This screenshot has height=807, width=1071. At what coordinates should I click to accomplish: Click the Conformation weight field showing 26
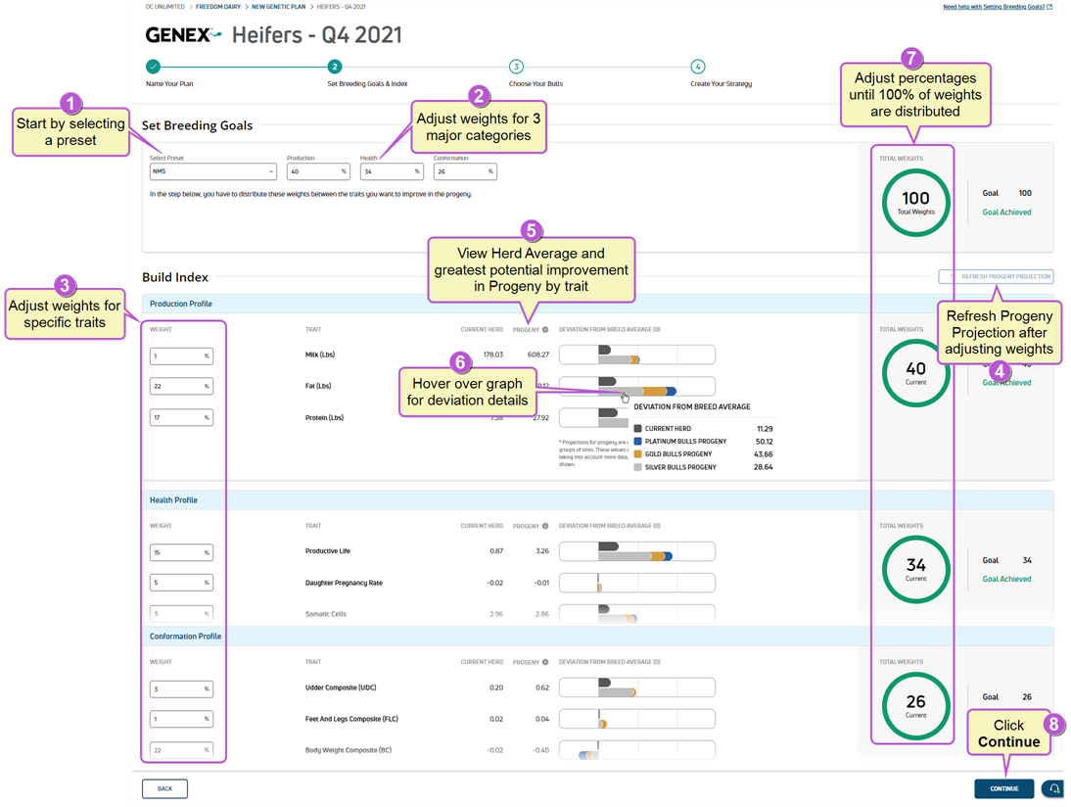point(464,171)
